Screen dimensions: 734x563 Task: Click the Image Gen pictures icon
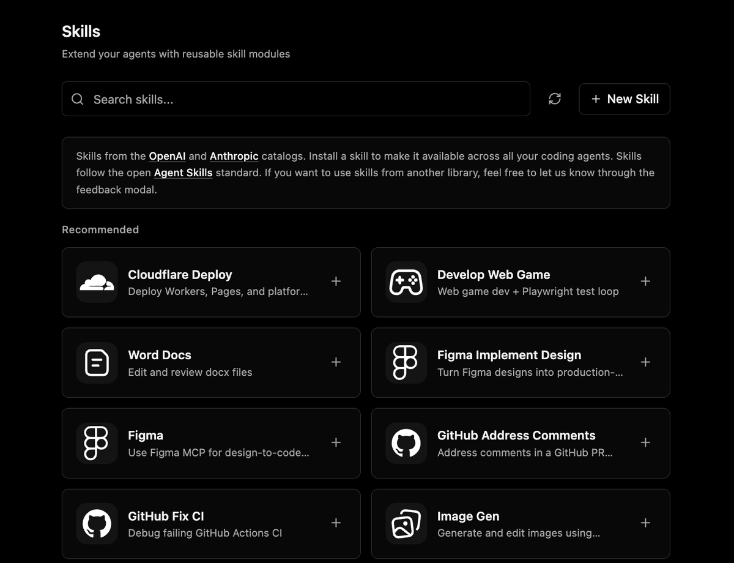(406, 524)
